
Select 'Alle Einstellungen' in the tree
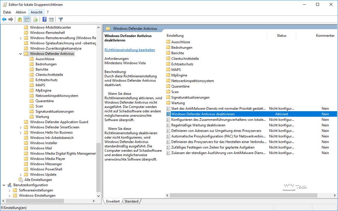38,180
